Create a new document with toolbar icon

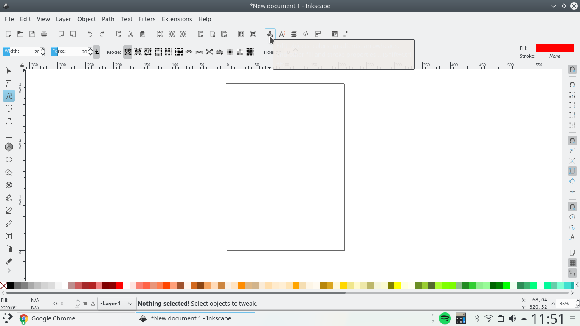pyautogui.click(x=8, y=34)
